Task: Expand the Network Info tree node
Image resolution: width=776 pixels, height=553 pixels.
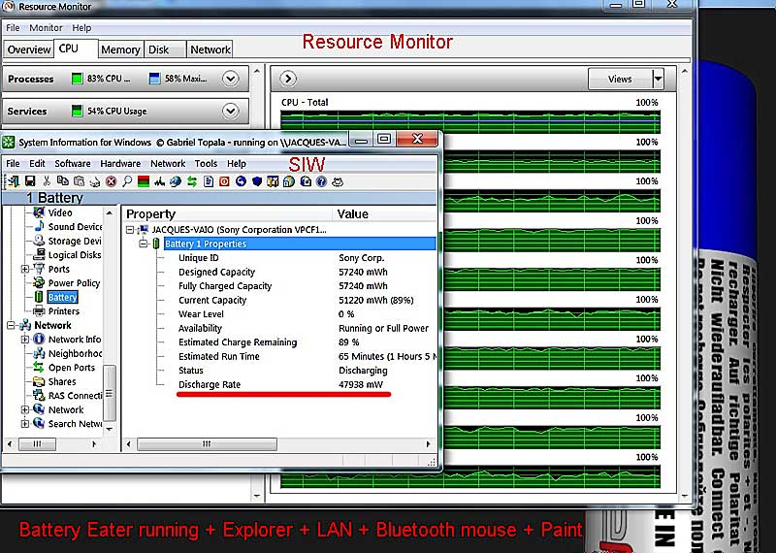Action: [25, 340]
